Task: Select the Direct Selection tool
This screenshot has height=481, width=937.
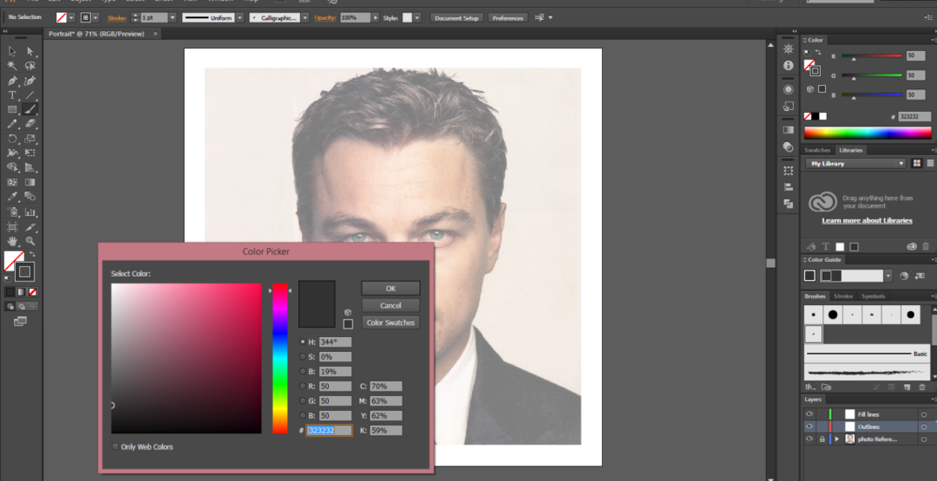Action: click(x=29, y=51)
